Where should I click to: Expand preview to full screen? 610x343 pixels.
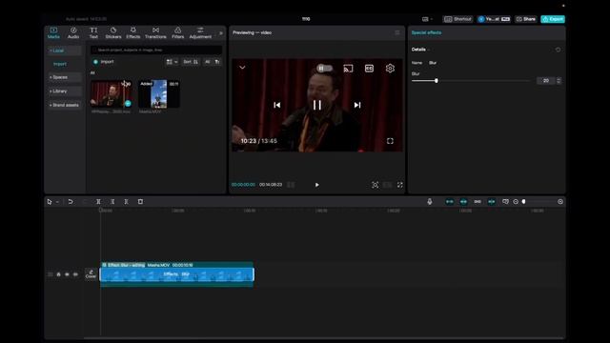click(400, 185)
